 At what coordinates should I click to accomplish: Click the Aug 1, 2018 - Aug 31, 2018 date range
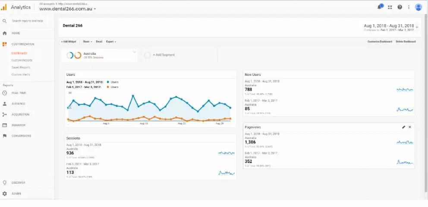coord(389,25)
